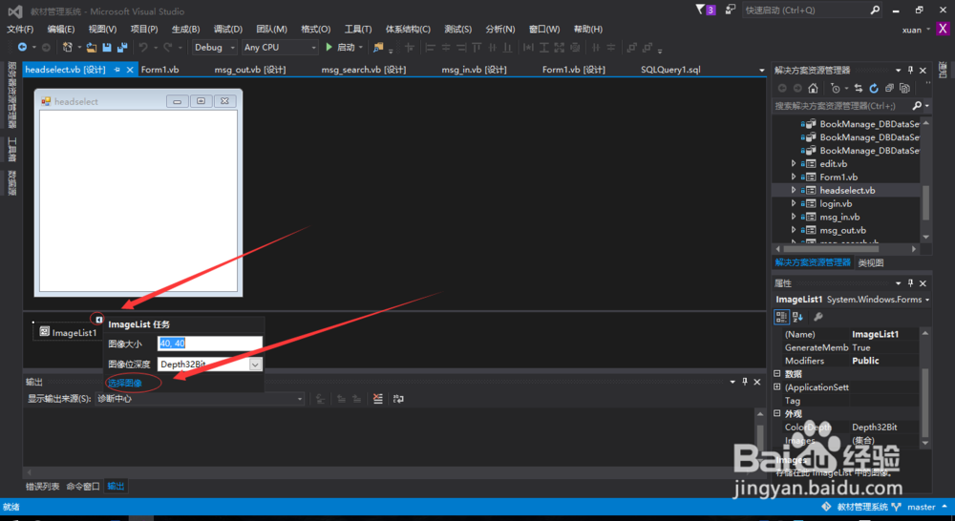Click the 选择图像 link
955x521 pixels.
click(x=125, y=383)
